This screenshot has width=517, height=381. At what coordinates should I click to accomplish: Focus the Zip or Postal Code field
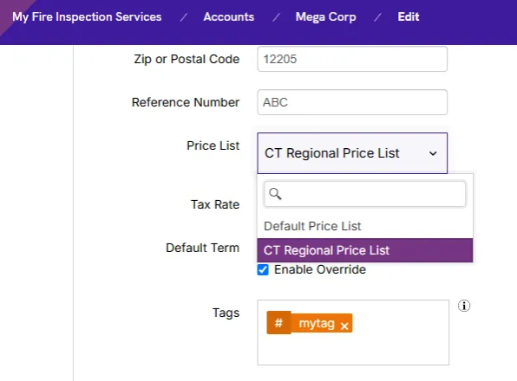[352, 59]
